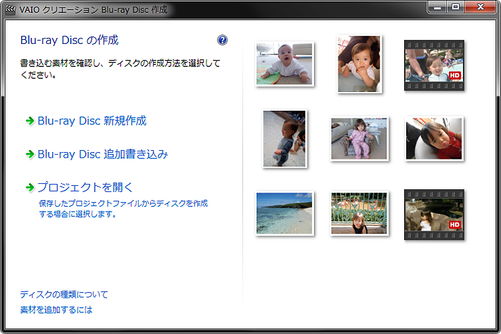501x334 pixels.
Task: Select the tropical beach photo
Action: tap(285, 213)
